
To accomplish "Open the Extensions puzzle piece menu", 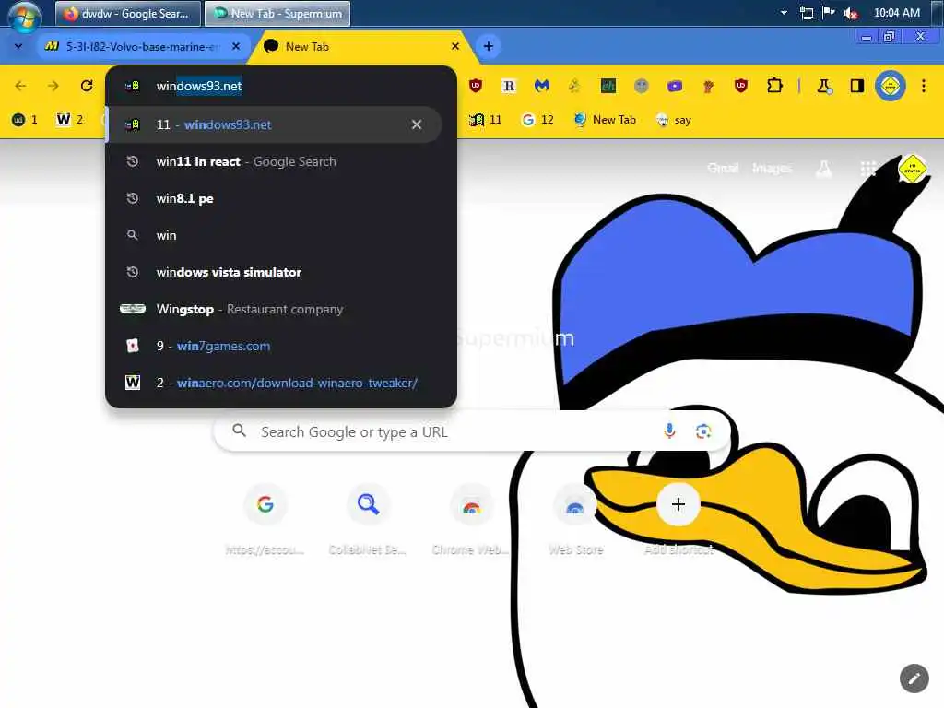I will pyautogui.click(x=774, y=86).
